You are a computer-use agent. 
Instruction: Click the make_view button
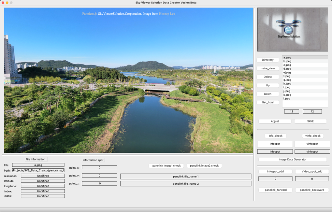(x=267, y=68)
